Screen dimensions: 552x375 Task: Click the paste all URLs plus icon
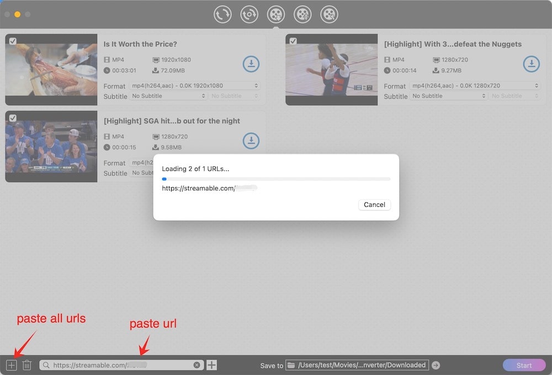[11, 365]
